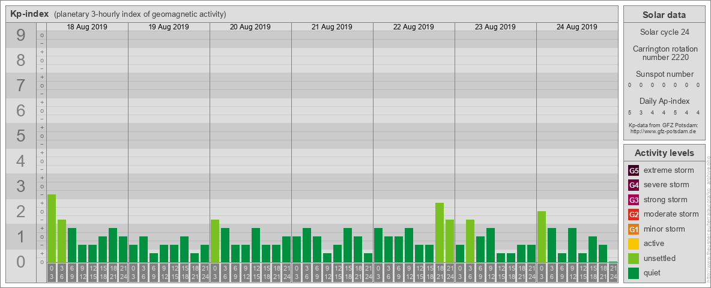
Task: Click the G1 minor storm badge
Action: [x=634, y=229]
